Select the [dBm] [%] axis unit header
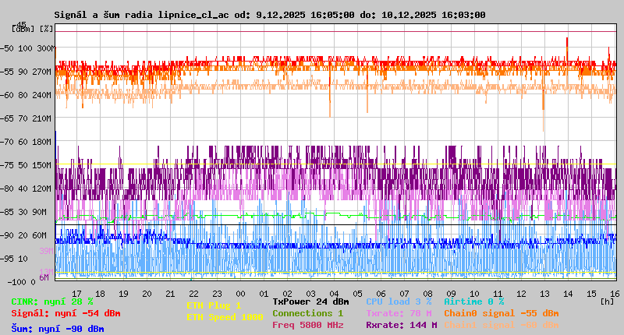The width and height of the screenshot is (624, 335). tap(33, 28)
